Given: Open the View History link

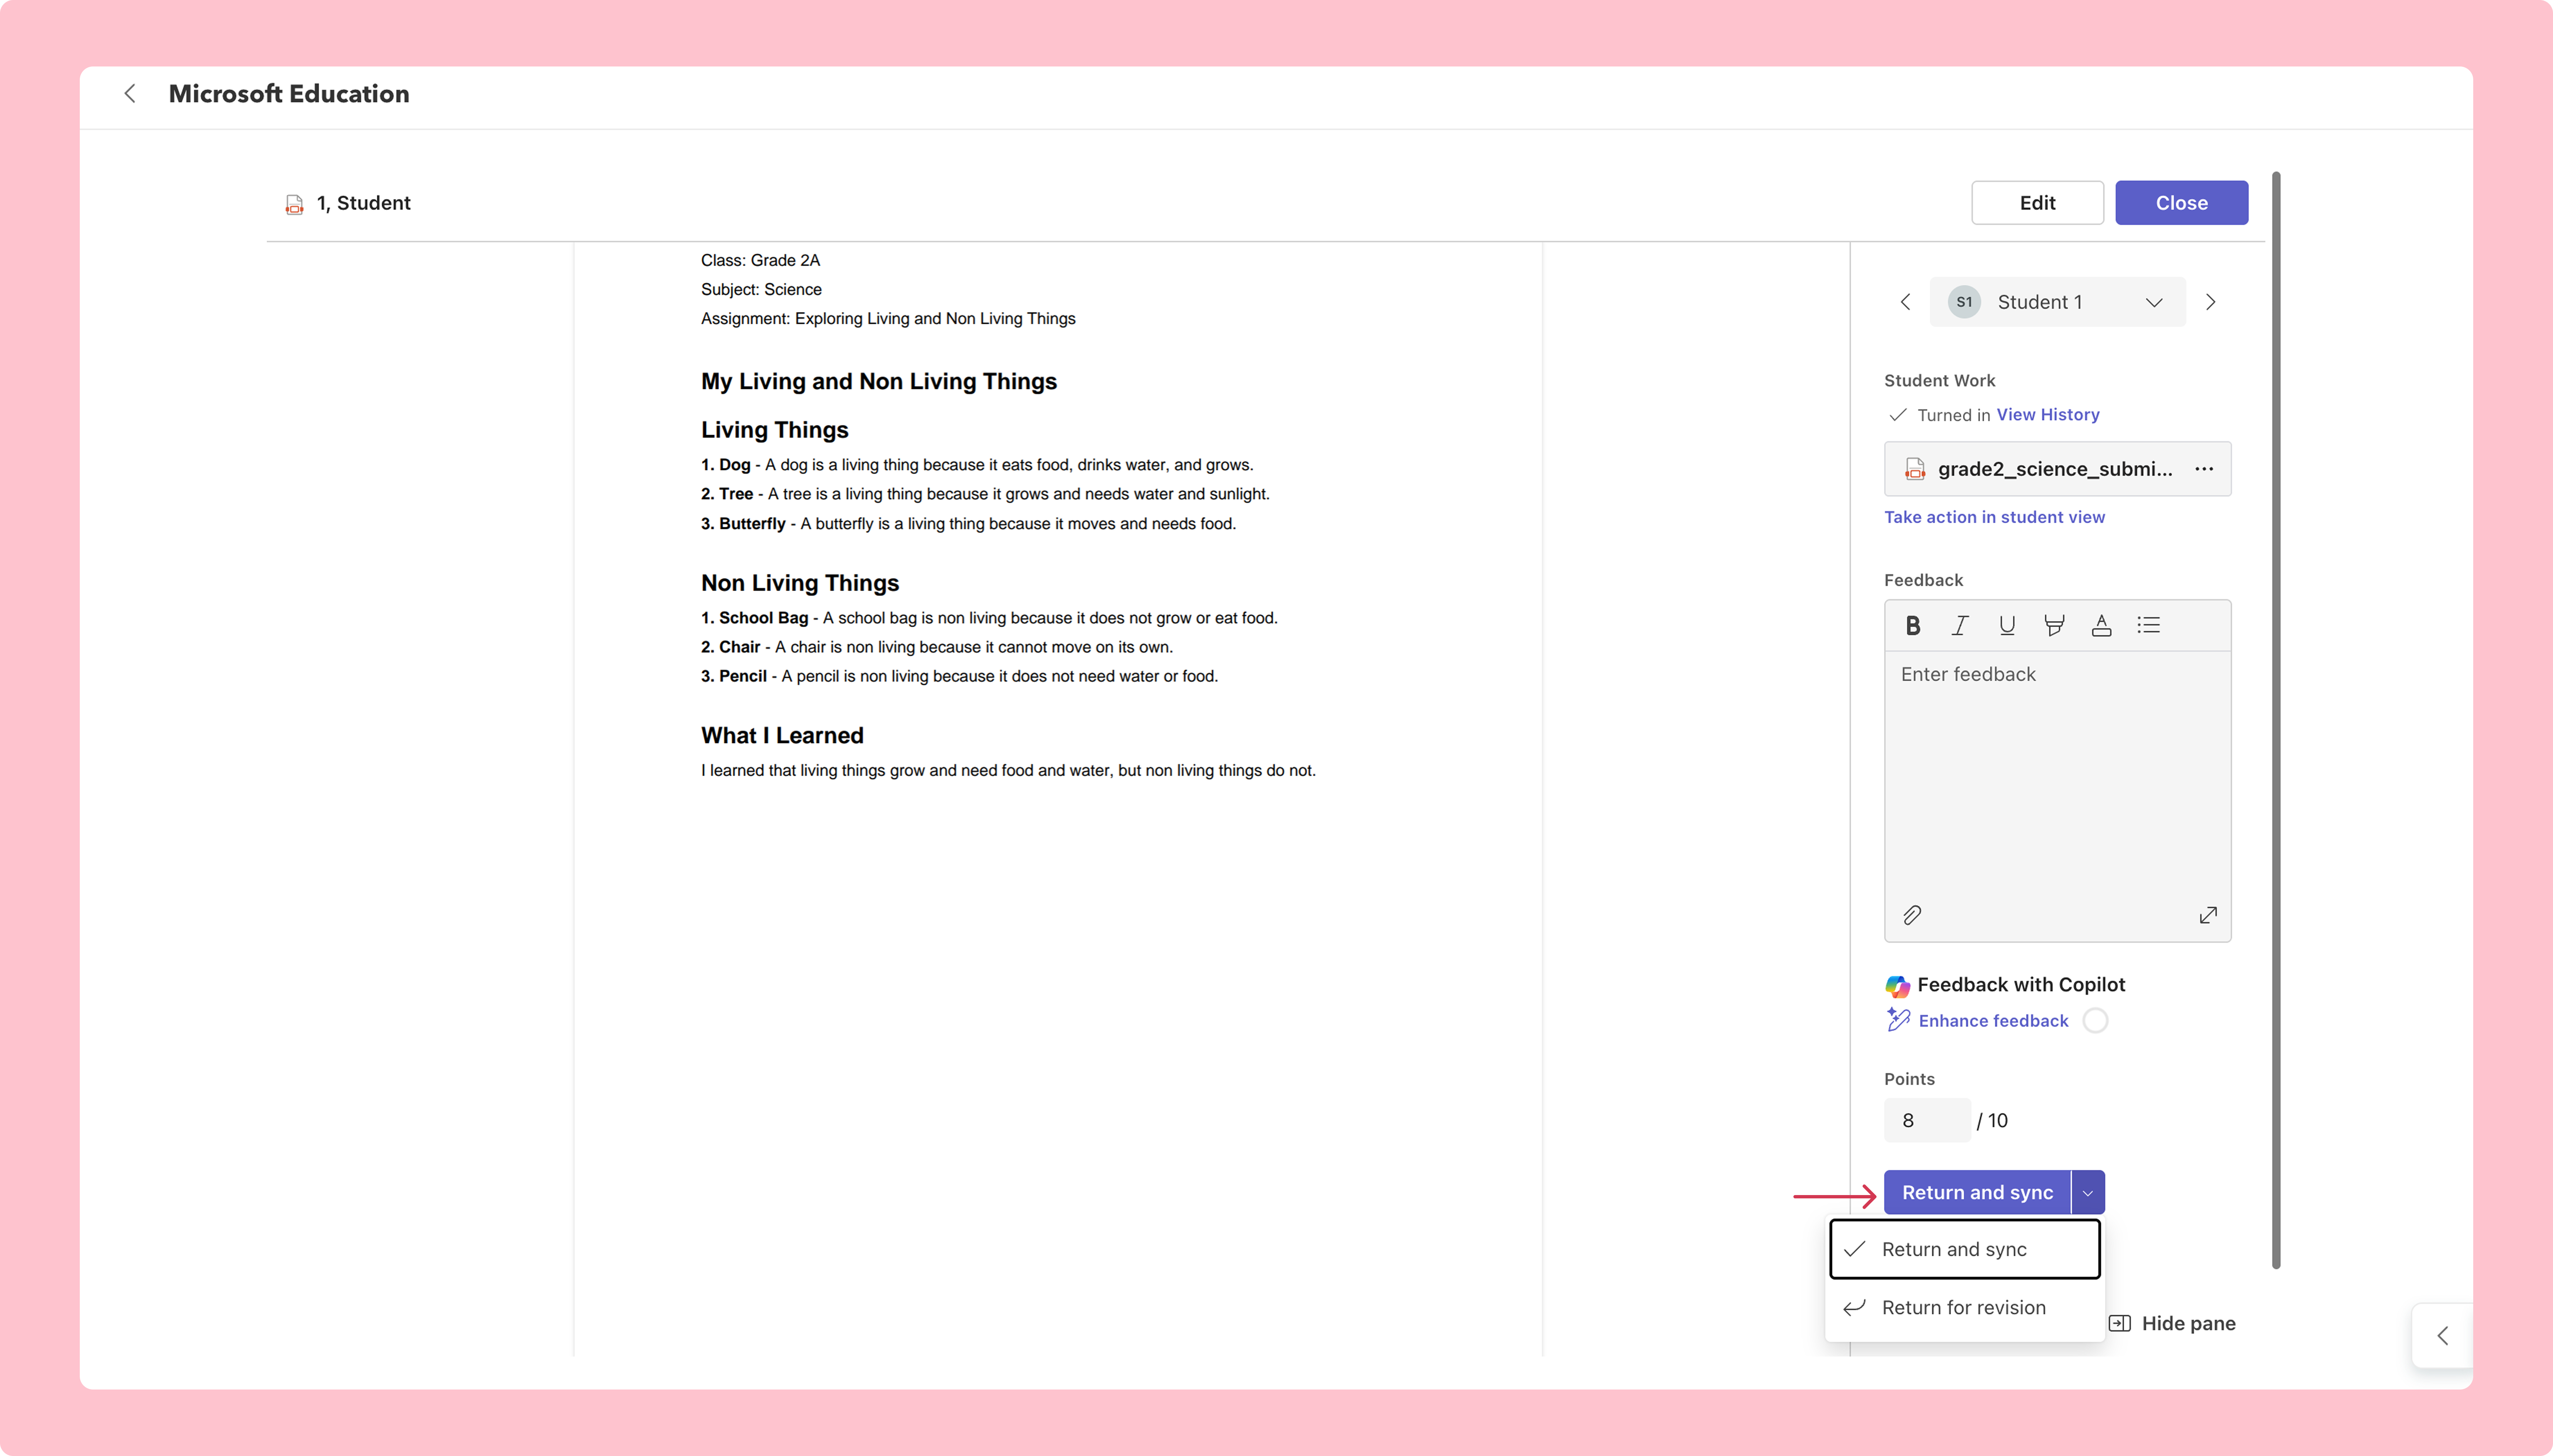Looking at the screenshot, I should coord(2048,415).
